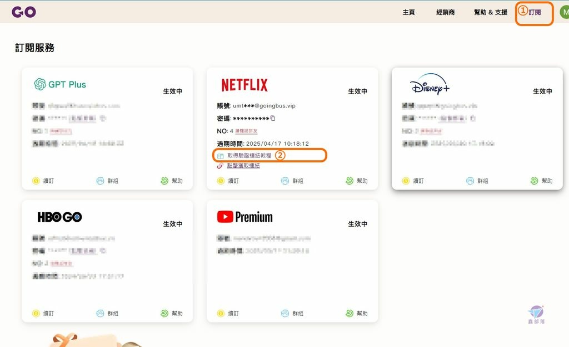569x347 pixels.
Task: Renew Disney+ with the 續訂 button
Action: tap(413, 181)
